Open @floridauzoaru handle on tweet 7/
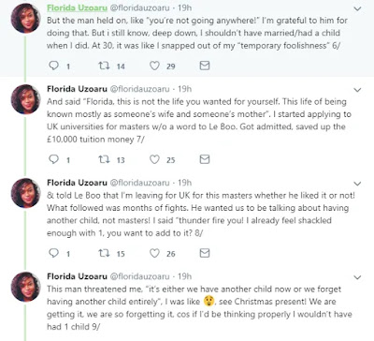Image resolution: width=374 pixels, height=341 pixels. pyautogui.click(x=140, y=89)
